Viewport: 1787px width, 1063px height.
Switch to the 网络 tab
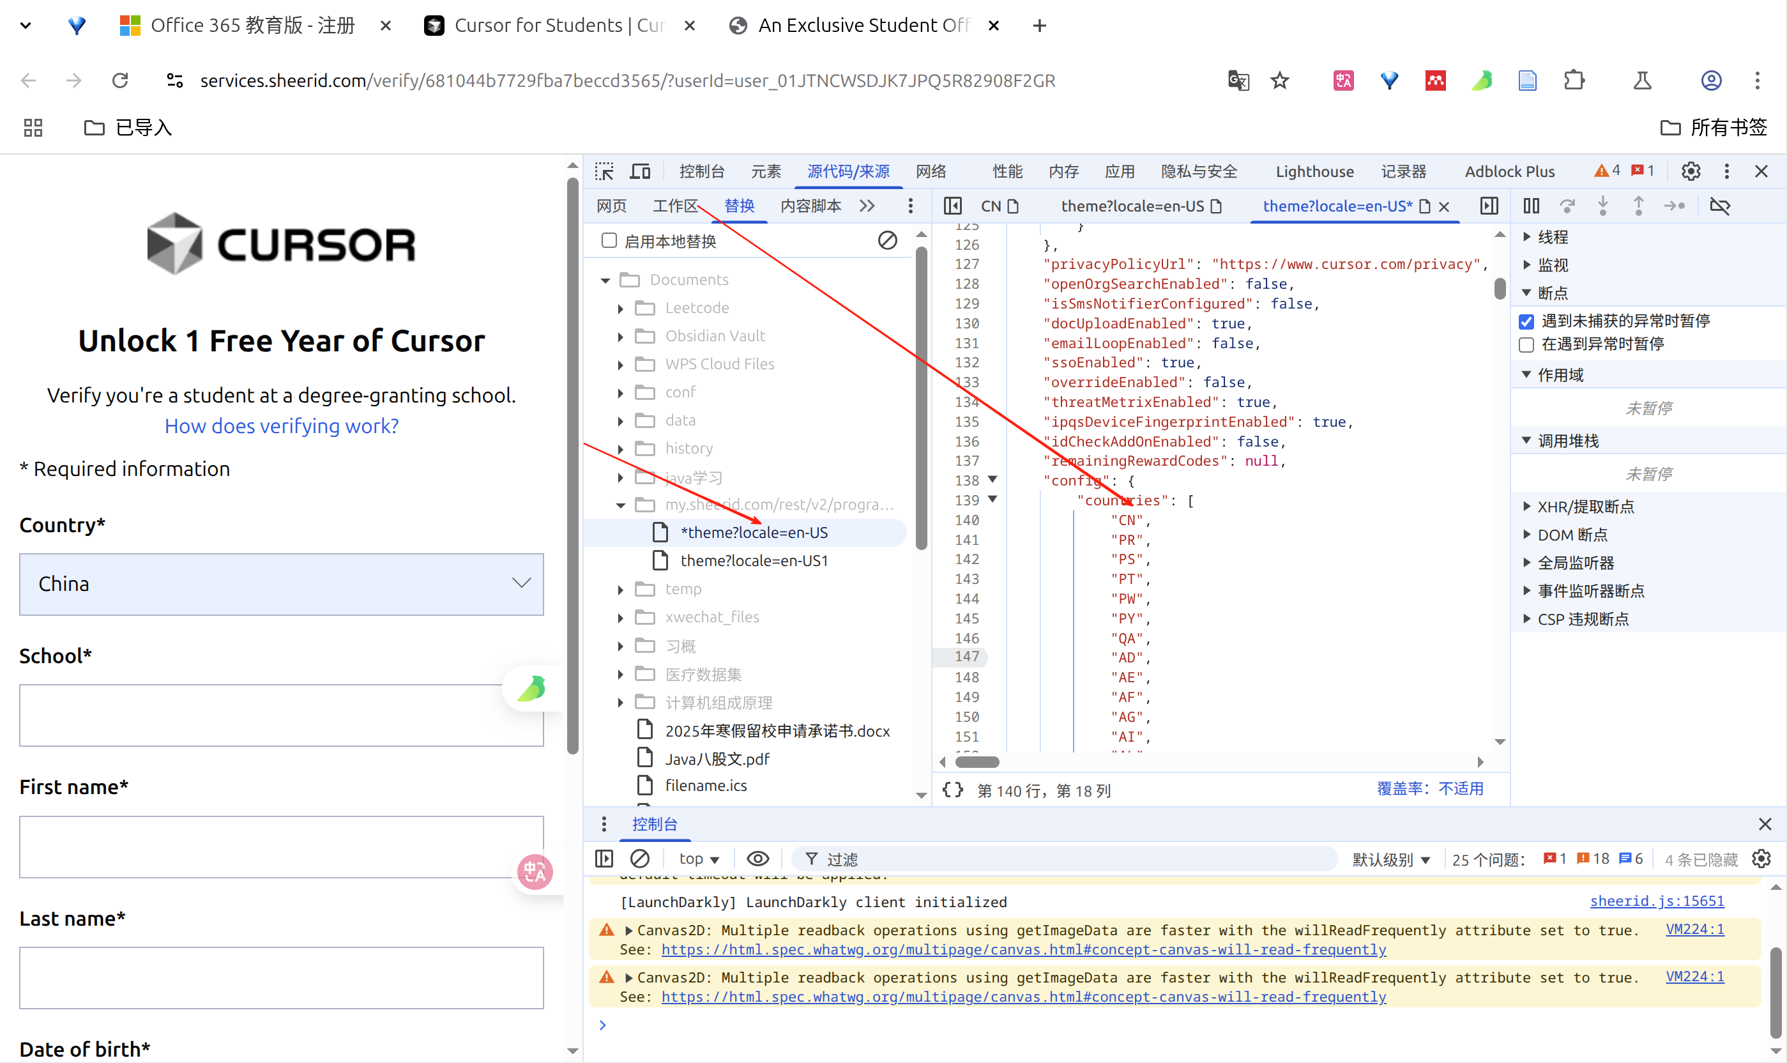click(x=931, y=171)
